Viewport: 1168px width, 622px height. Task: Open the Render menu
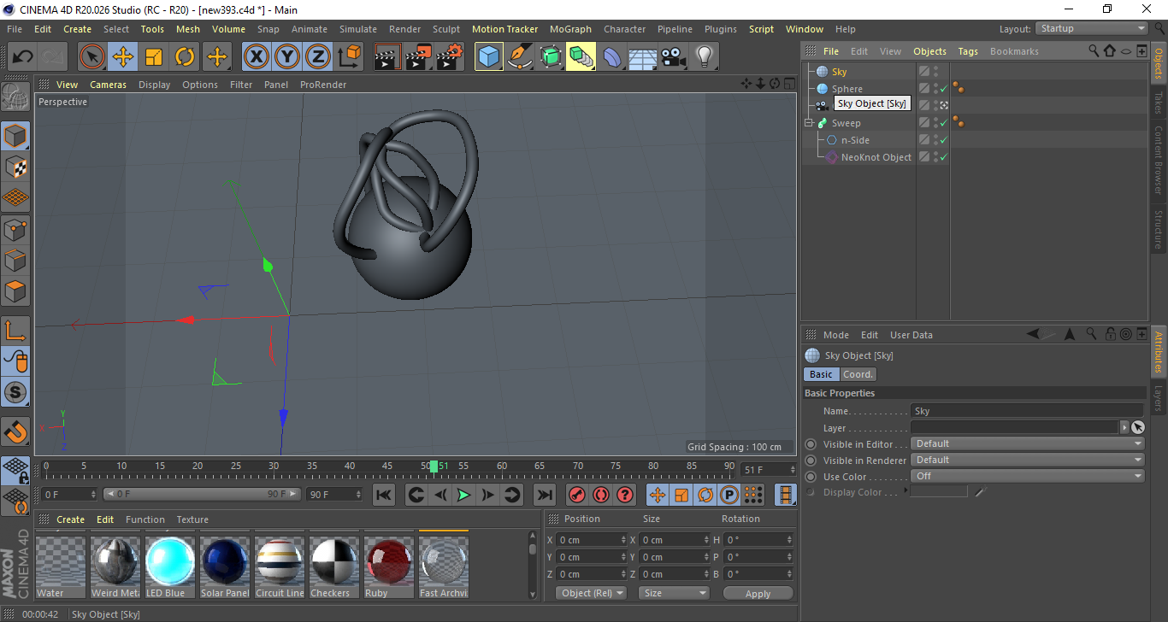point(404,29)
